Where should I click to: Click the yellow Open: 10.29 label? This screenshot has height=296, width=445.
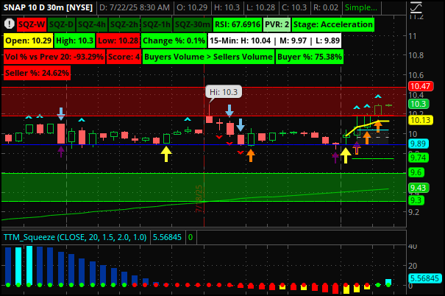click(29, 40)
